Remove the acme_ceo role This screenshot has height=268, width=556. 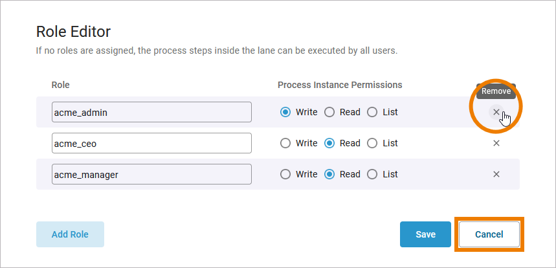(496, 143)
